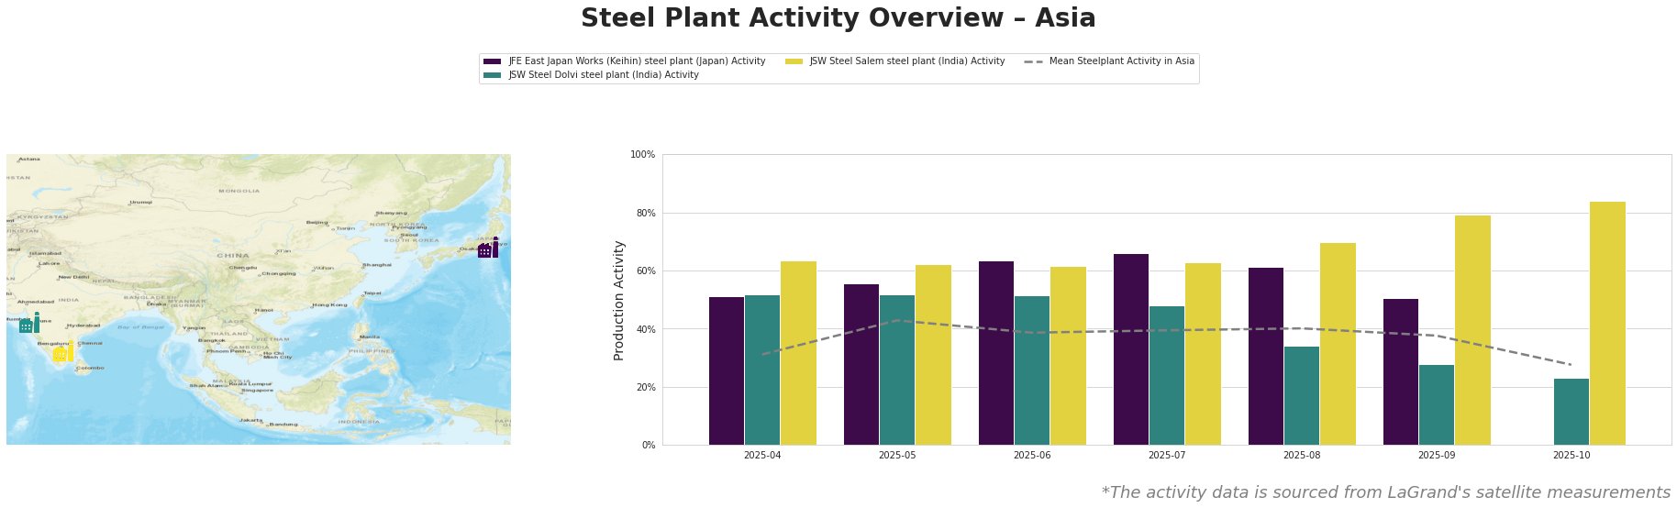Click the teal JSW Dolvi legend swatch
The height and width of the screenshot is (508, 1677).
click(492, 75)
